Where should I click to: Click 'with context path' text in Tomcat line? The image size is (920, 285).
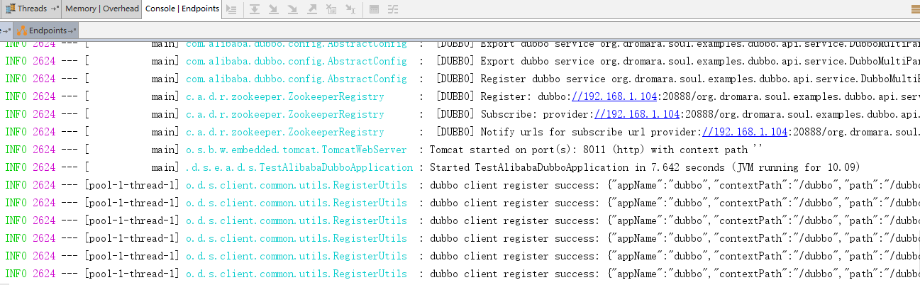click(697, 150)
